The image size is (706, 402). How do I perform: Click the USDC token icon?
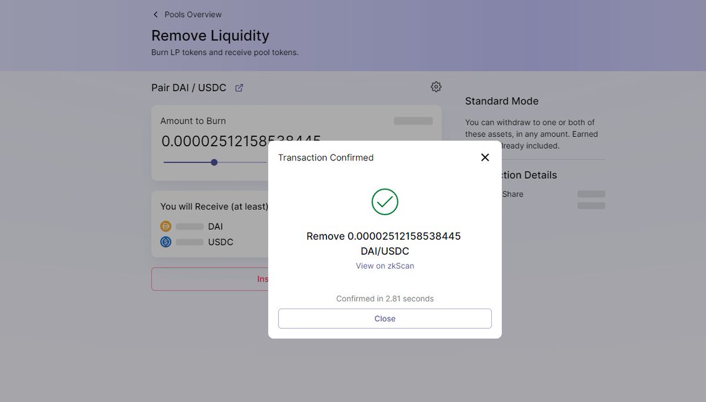tap(165, 242)
